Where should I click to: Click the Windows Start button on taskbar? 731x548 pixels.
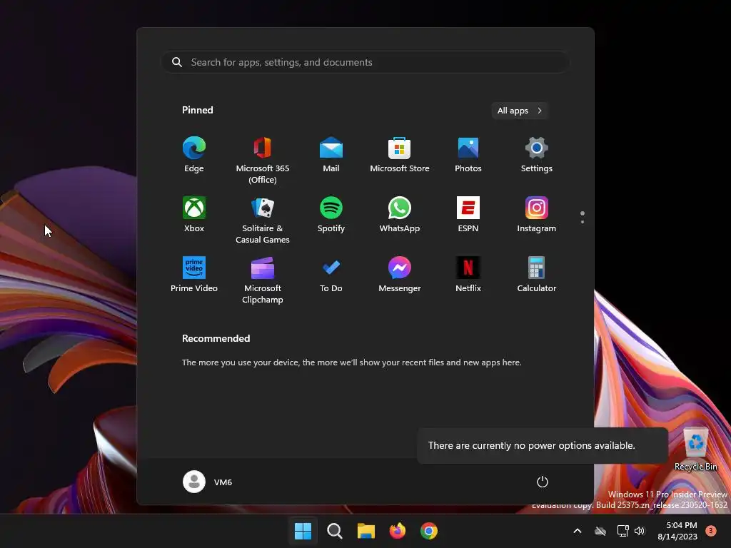pyautogui.click(x=303, y=531)
